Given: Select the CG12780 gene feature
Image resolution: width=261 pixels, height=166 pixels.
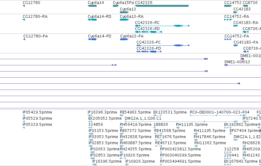Looking at the screenshot, I should (x=24, y=6).
